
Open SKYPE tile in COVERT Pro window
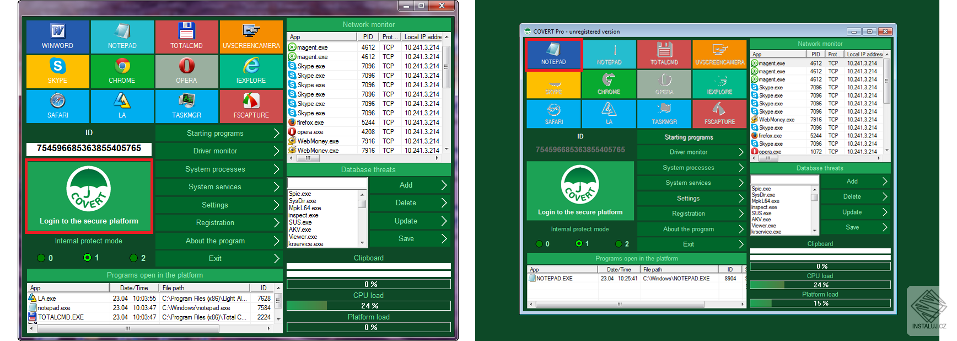[553, 84]
